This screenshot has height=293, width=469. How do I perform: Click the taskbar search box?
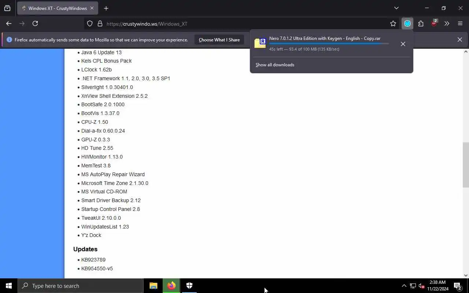click(81, 286)
